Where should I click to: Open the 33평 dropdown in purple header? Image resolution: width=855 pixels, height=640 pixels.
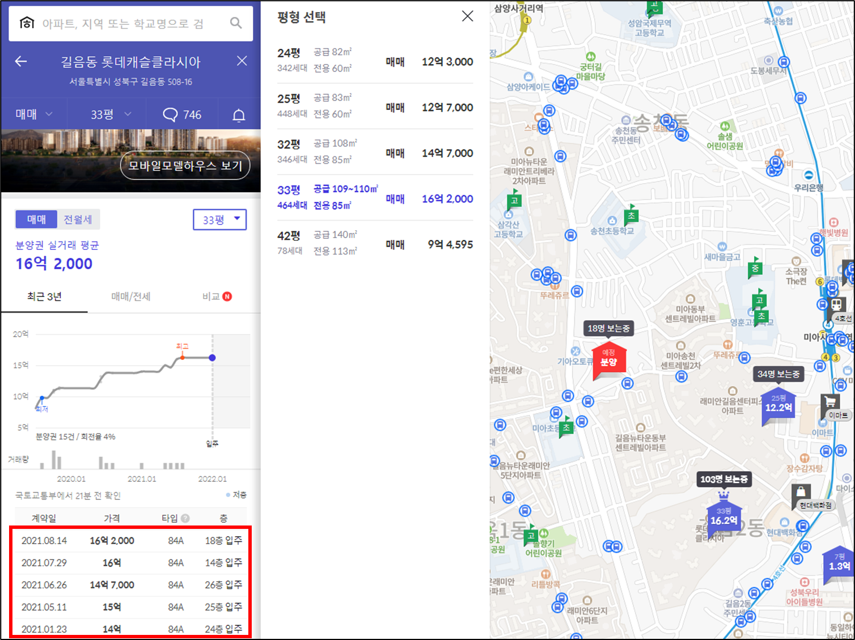point(111,115)
